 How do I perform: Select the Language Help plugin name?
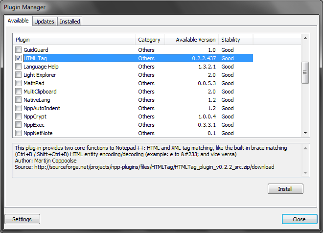41,67
